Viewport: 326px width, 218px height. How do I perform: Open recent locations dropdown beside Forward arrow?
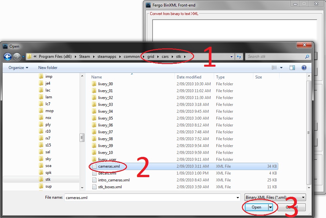click(x=23, y=57)
